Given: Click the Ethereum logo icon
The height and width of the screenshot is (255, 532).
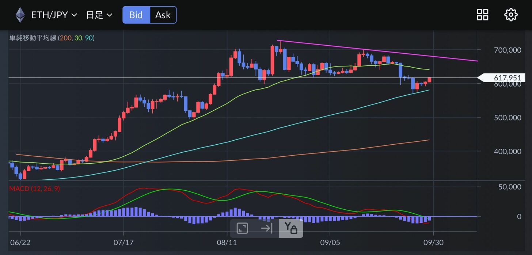Looking at the screenshot, I should pos(20,15).
